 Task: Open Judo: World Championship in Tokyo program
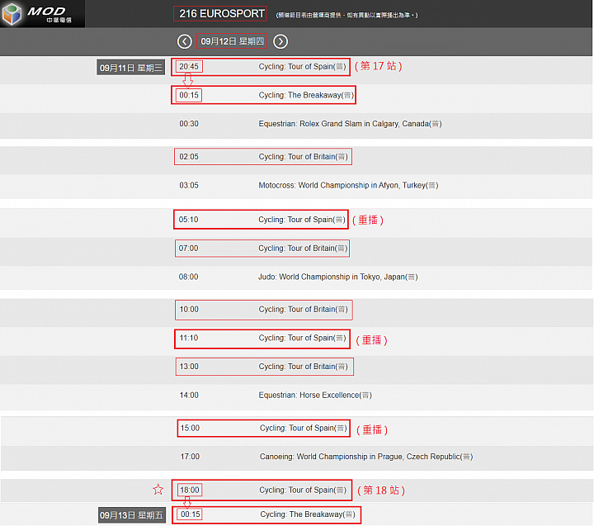point(338,277)
